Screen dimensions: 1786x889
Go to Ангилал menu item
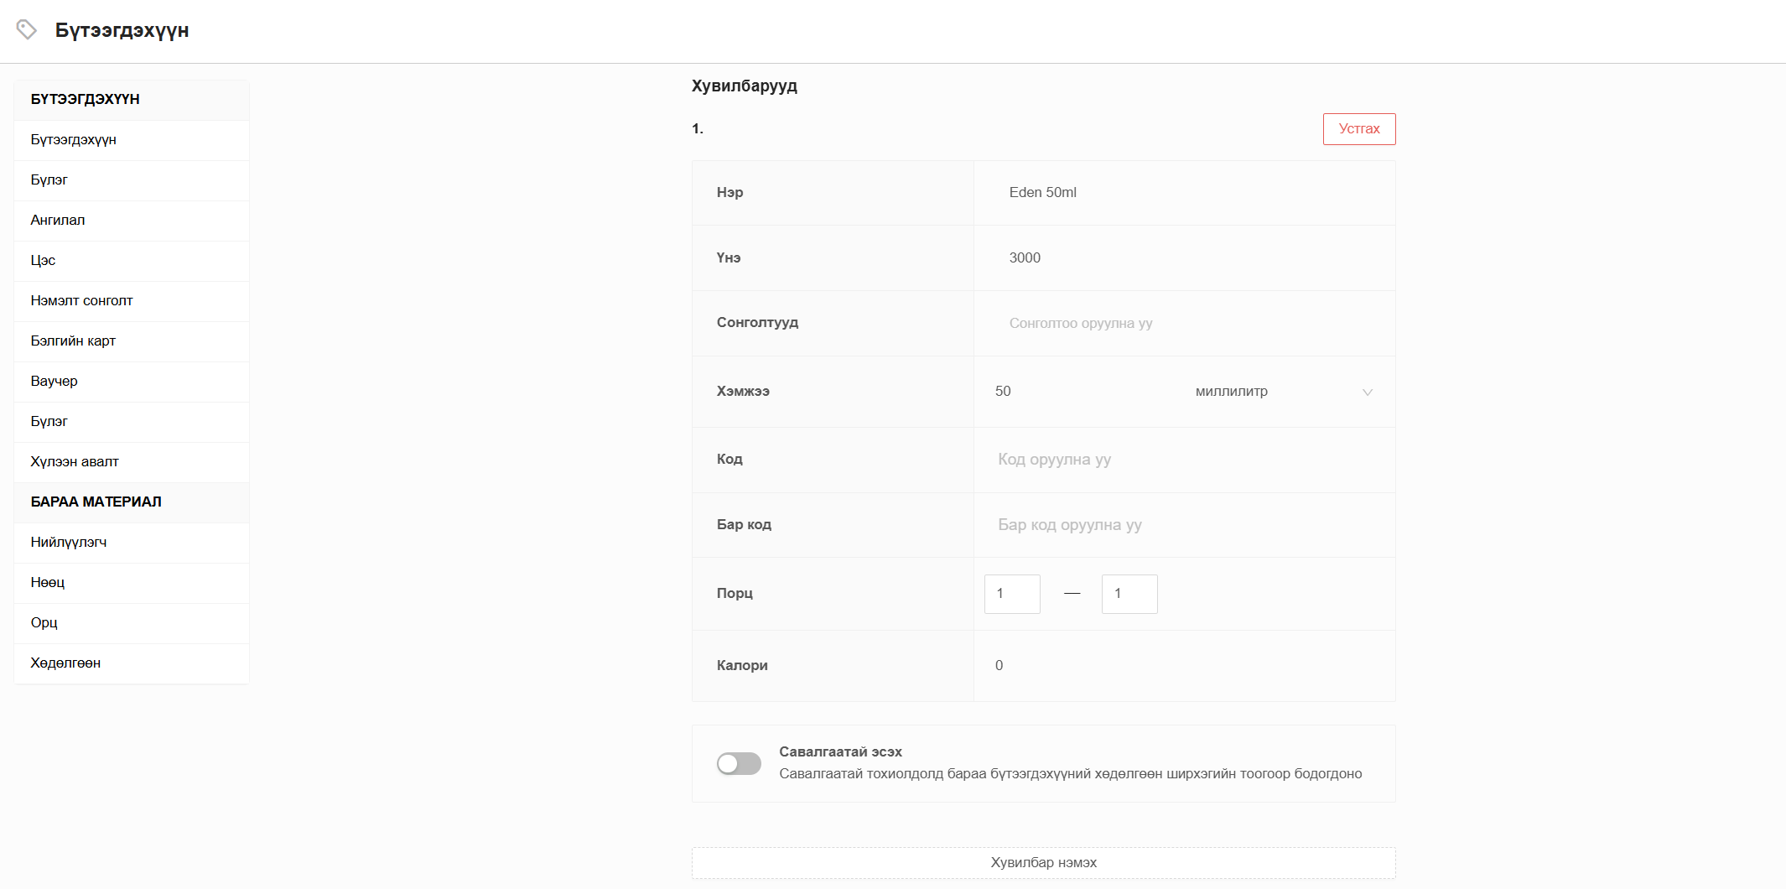[x=58, y=221]
